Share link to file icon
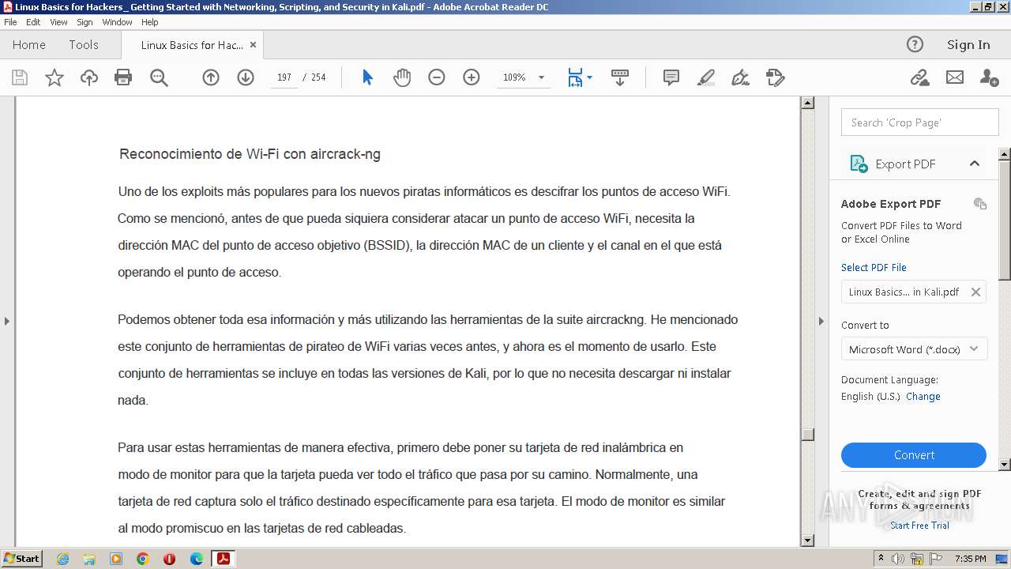The height and width of the screenshot is (569, 1011). 919,77
